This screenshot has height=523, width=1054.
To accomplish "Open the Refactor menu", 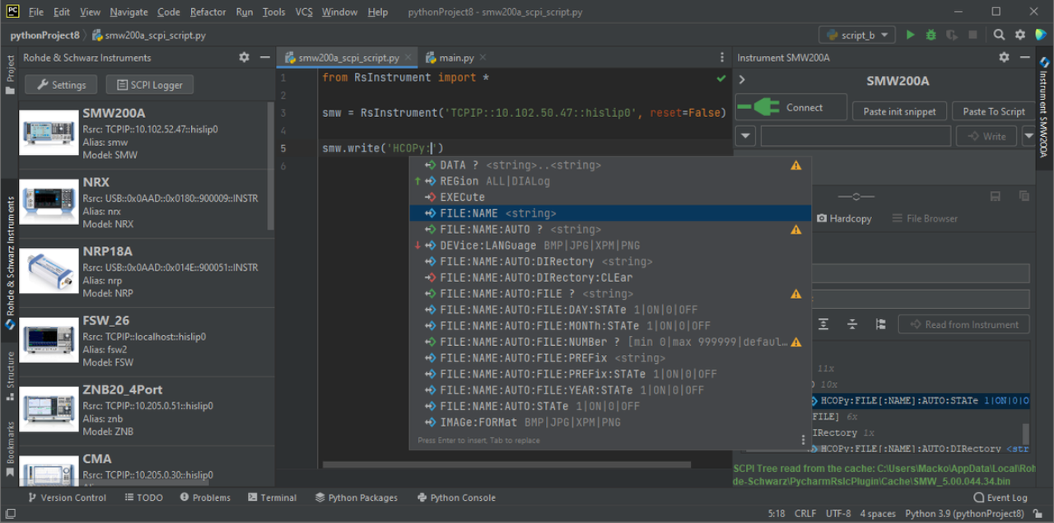I will pyautogui.click(x=208, y=12).
